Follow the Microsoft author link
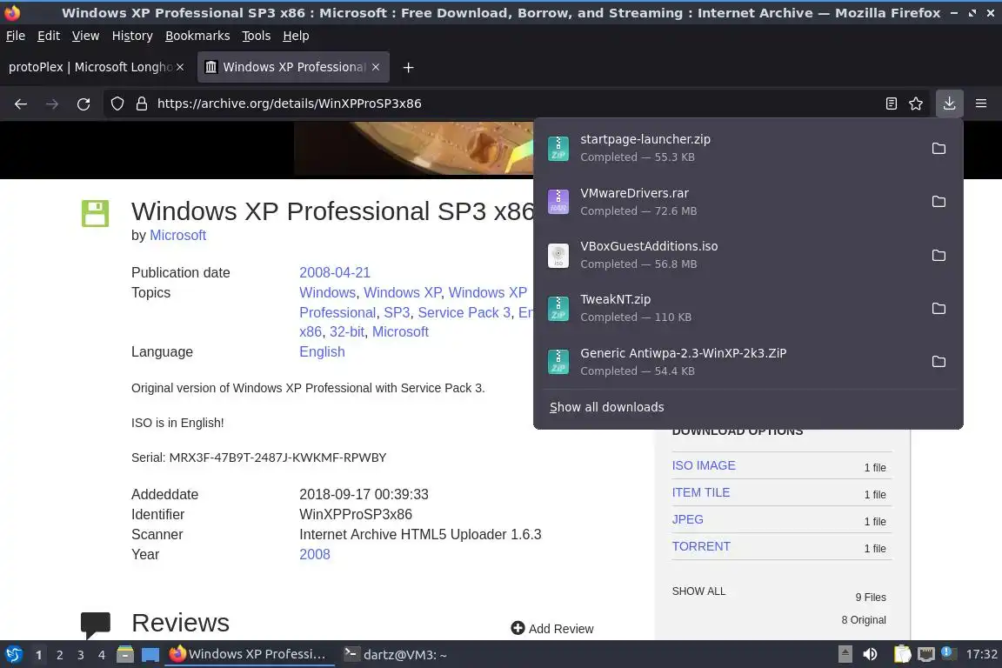 point(177,235)
